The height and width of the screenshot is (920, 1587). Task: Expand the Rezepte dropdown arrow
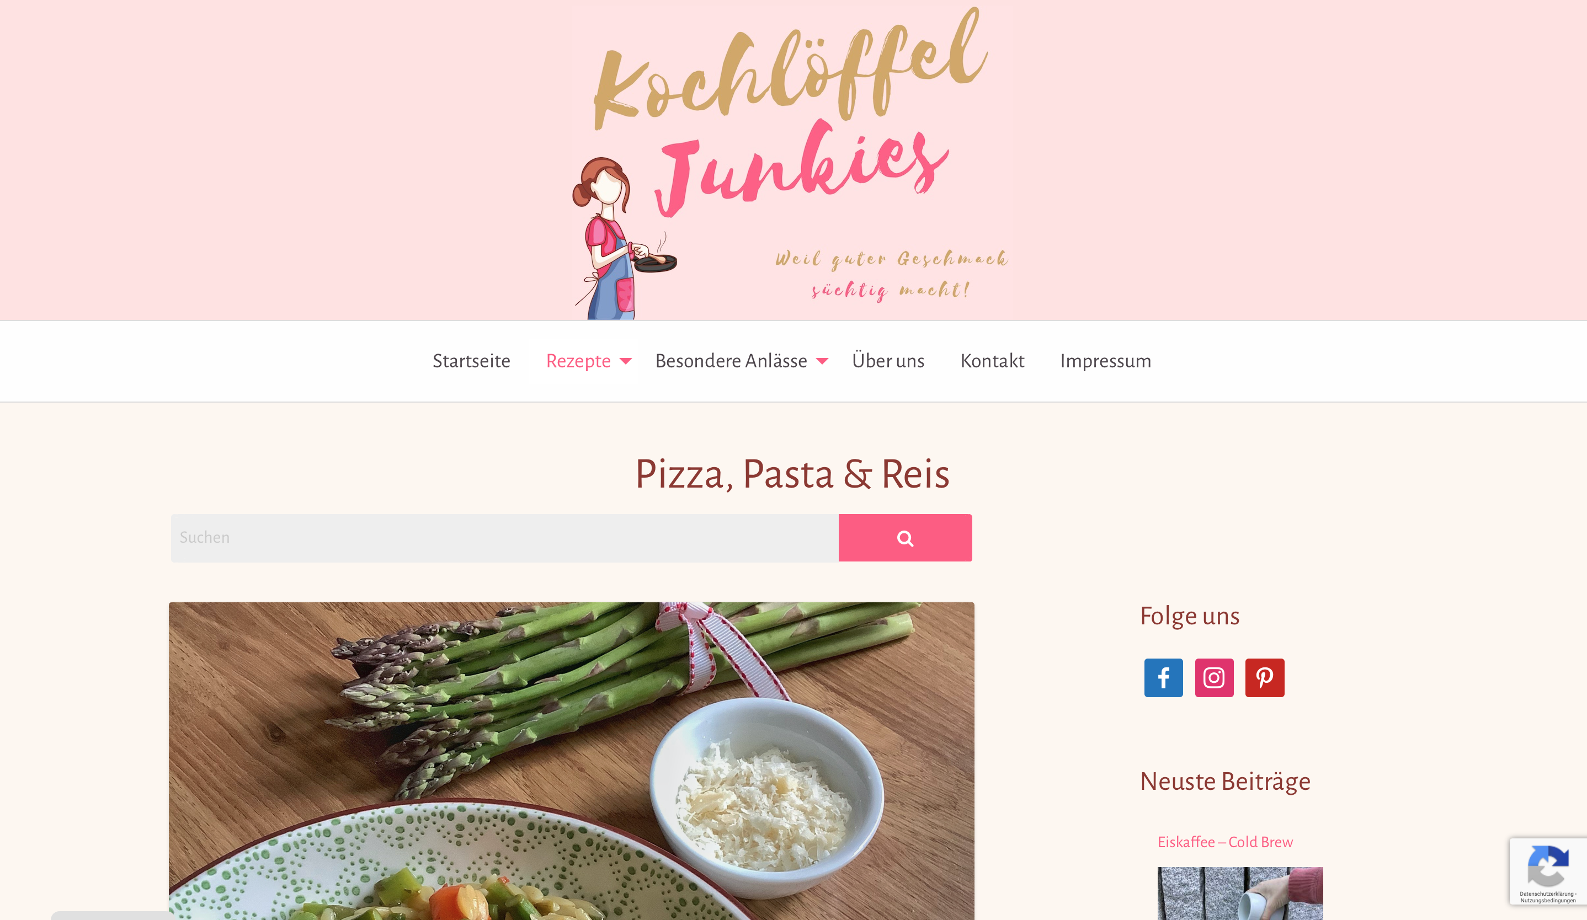pyautogui.click(x=625, y=361)
